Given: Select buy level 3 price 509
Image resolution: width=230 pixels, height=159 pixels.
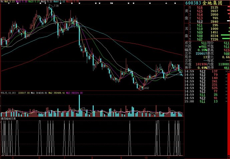Looking at the screenshot, I should point(200,32).
